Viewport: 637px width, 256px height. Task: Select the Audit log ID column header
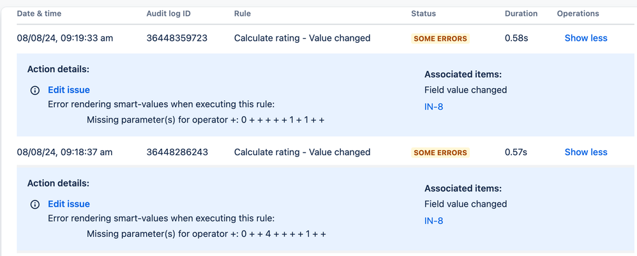169,13
